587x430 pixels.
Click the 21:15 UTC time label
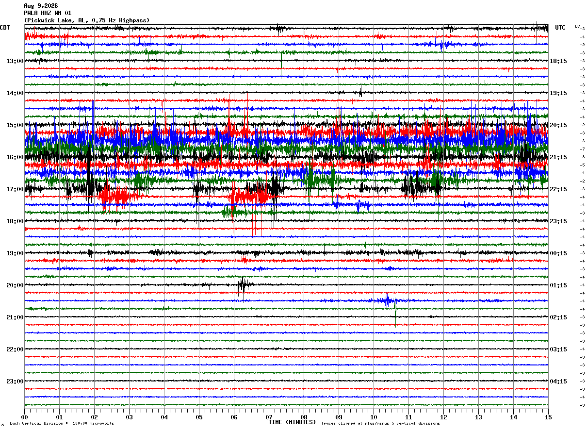tap(558, 157)
